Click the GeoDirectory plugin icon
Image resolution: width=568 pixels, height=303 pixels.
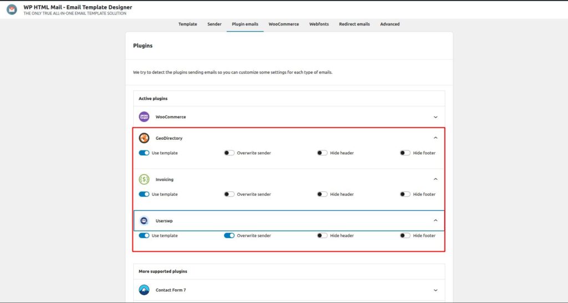click(144, 138)
